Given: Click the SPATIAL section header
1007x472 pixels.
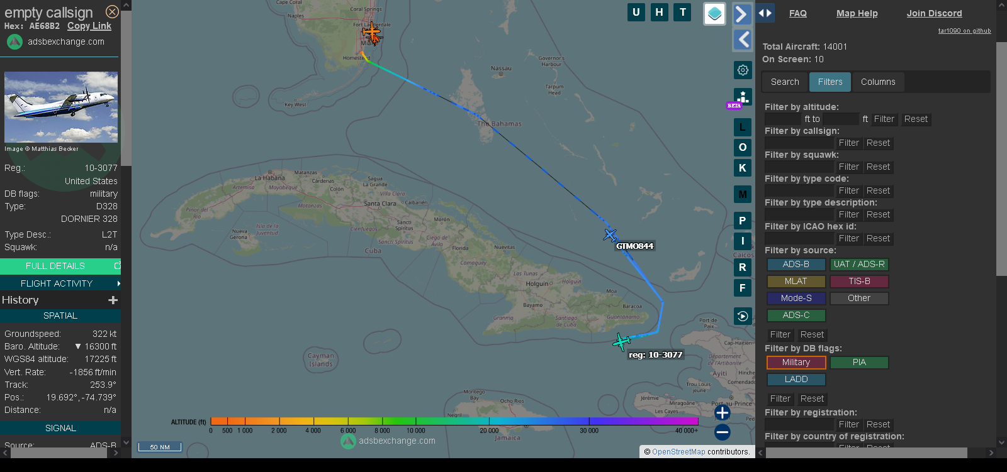Looking at the screenshot, I should [x=60, y=316].
